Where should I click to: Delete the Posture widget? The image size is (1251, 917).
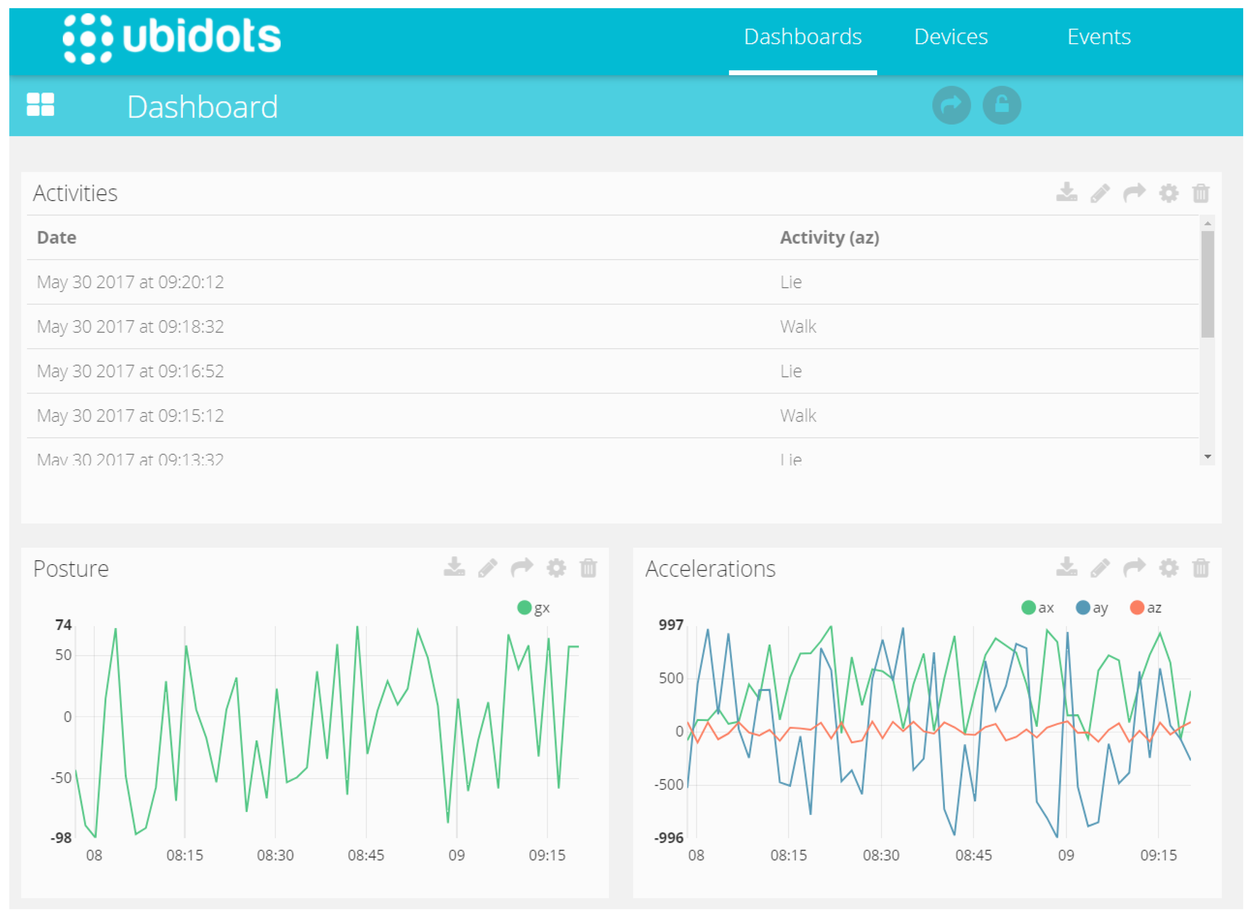(x=588, y=568)
